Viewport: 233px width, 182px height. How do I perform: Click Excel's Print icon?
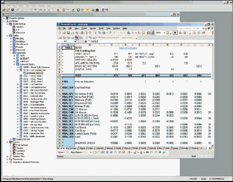click(x=82, y=33)
